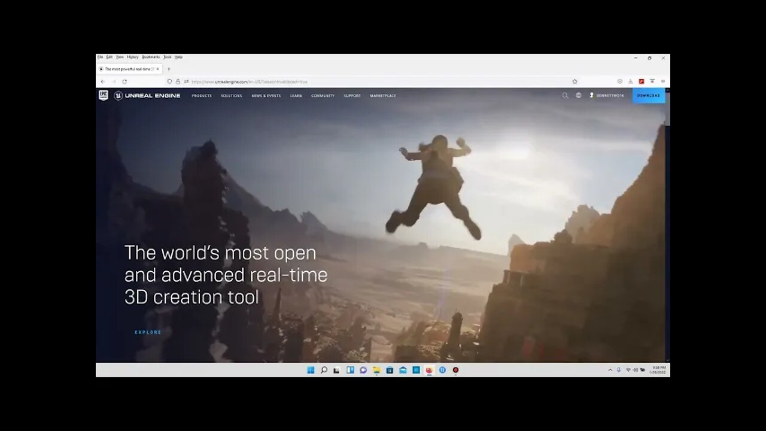Open the Mail app on the taskbar
Viewport: 766px width, 431px height.
403,370
